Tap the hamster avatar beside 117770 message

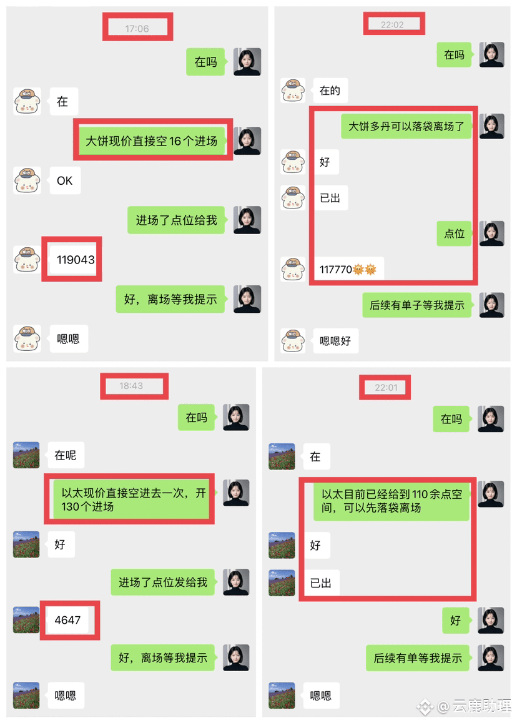(293, 269)
